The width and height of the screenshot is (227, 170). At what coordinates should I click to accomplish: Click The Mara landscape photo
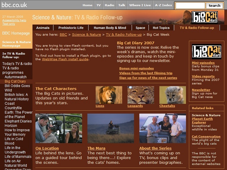pos(111,128)
